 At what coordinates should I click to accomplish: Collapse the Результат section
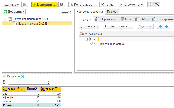[4, 76]
